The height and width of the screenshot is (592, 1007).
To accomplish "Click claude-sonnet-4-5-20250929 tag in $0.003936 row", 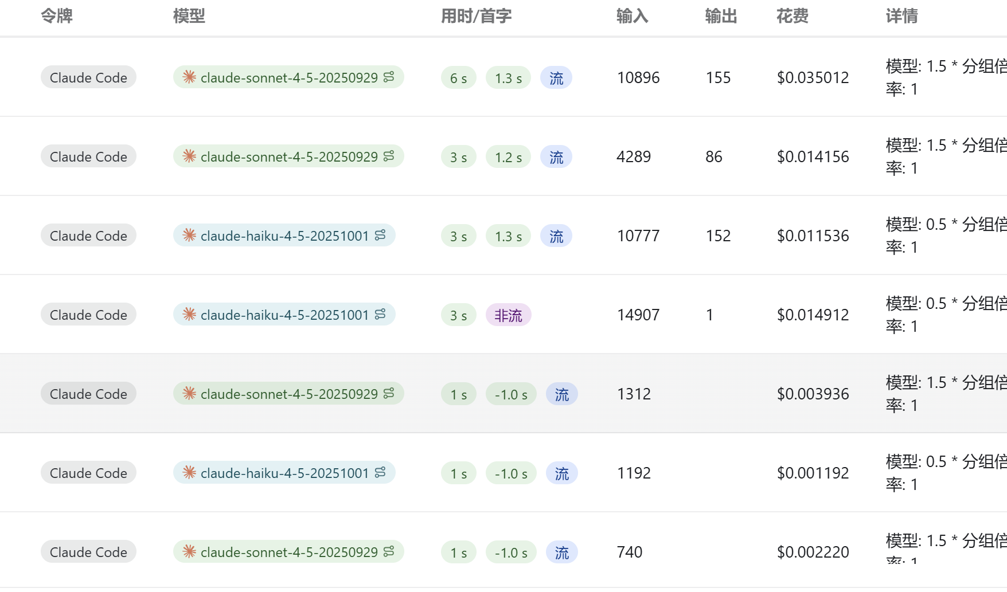I will [x=288, y=394].
